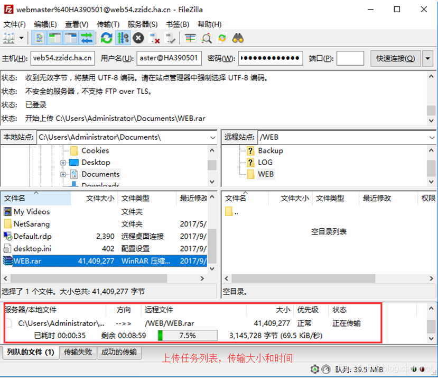
Task: Disconnect from the current server icon
Action: [x=154, y=38]
